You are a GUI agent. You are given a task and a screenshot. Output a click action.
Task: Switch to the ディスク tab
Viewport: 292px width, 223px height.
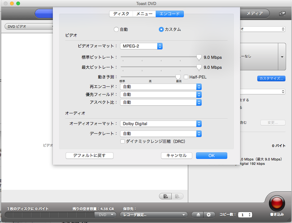click(x=121, y=14)
